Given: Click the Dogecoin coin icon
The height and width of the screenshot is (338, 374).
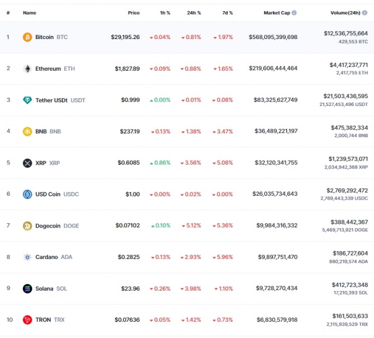Looking at the screenshot, I should pos(27,226).
